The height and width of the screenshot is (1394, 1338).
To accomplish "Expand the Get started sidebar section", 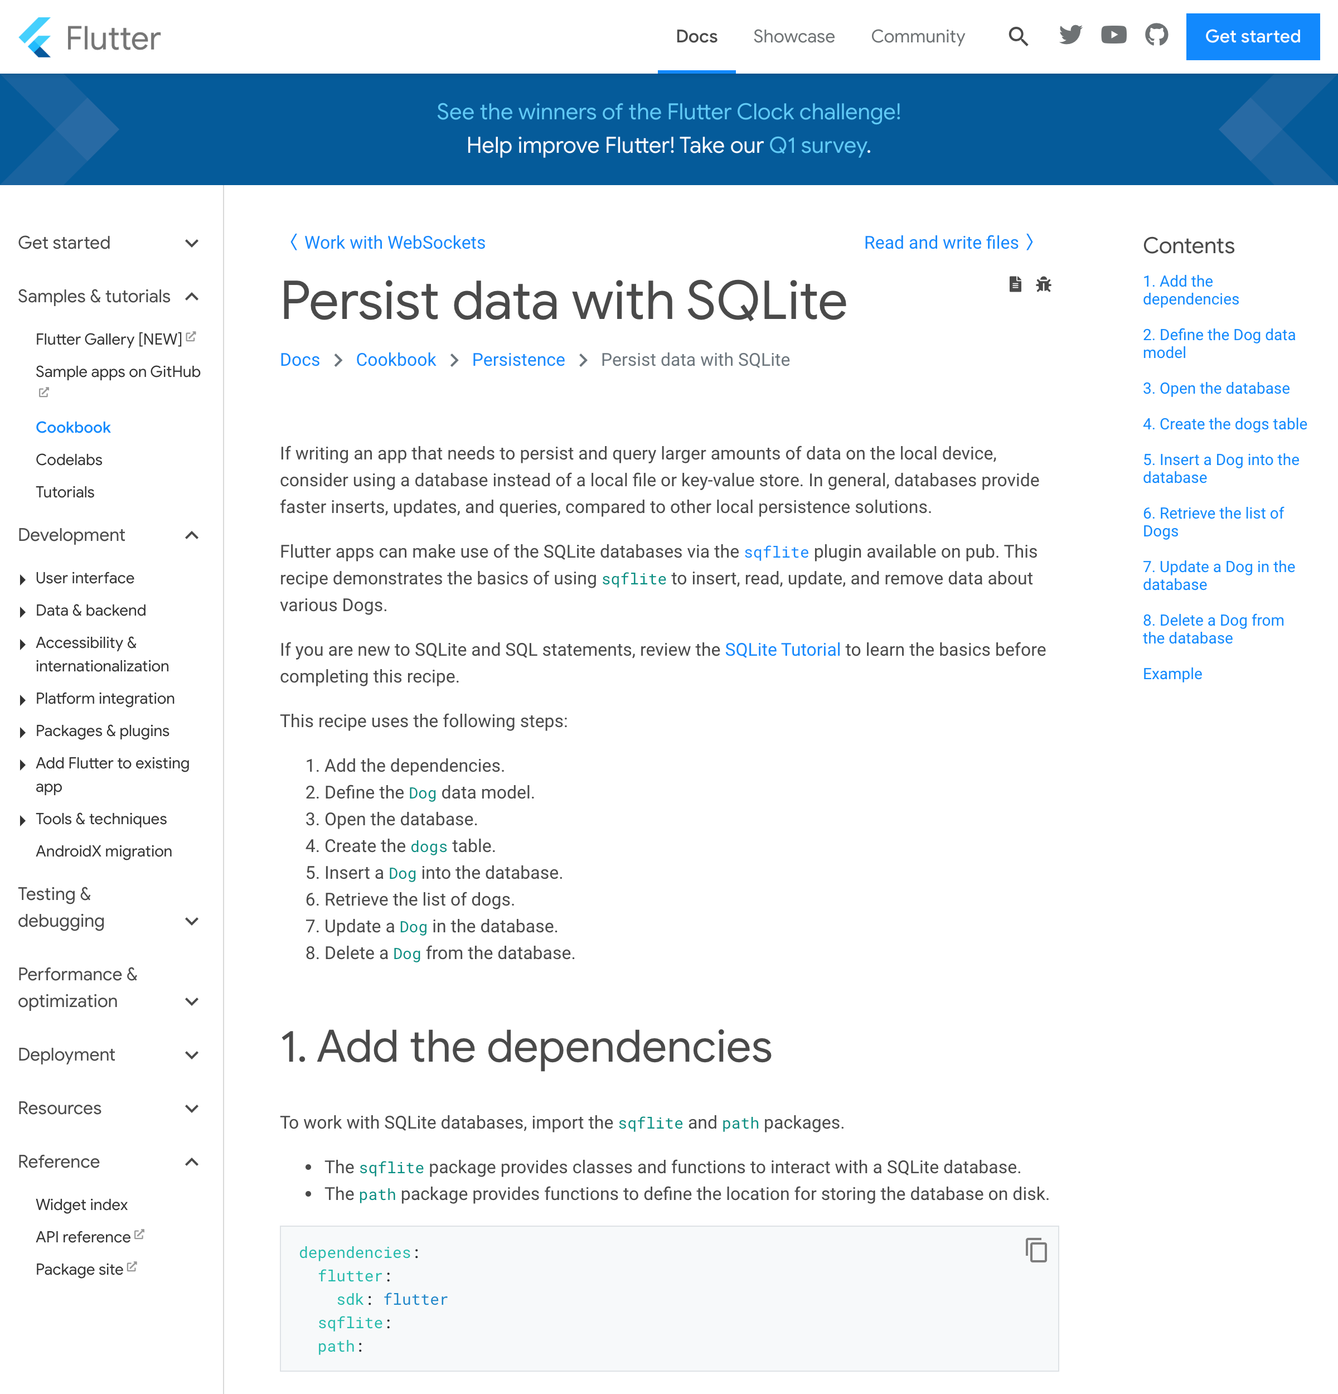I will tap(191, 243).
